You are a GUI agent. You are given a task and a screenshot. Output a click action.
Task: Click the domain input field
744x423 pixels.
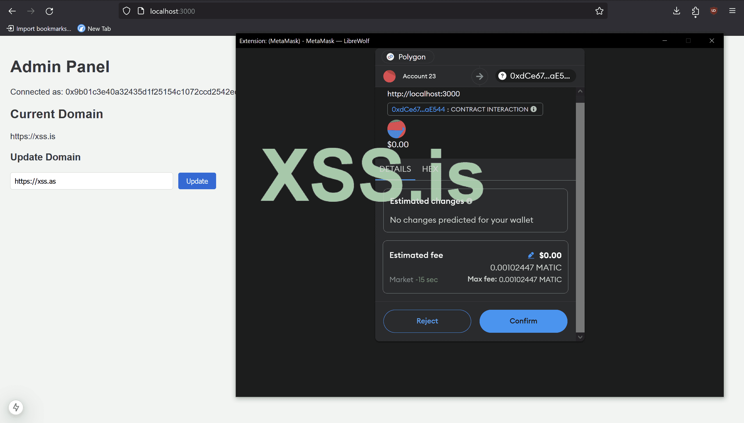[92, 181]
